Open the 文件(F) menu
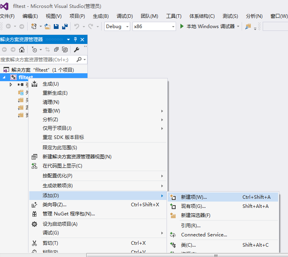Viewport: 288px width, 257px height. tap(7, 16)
